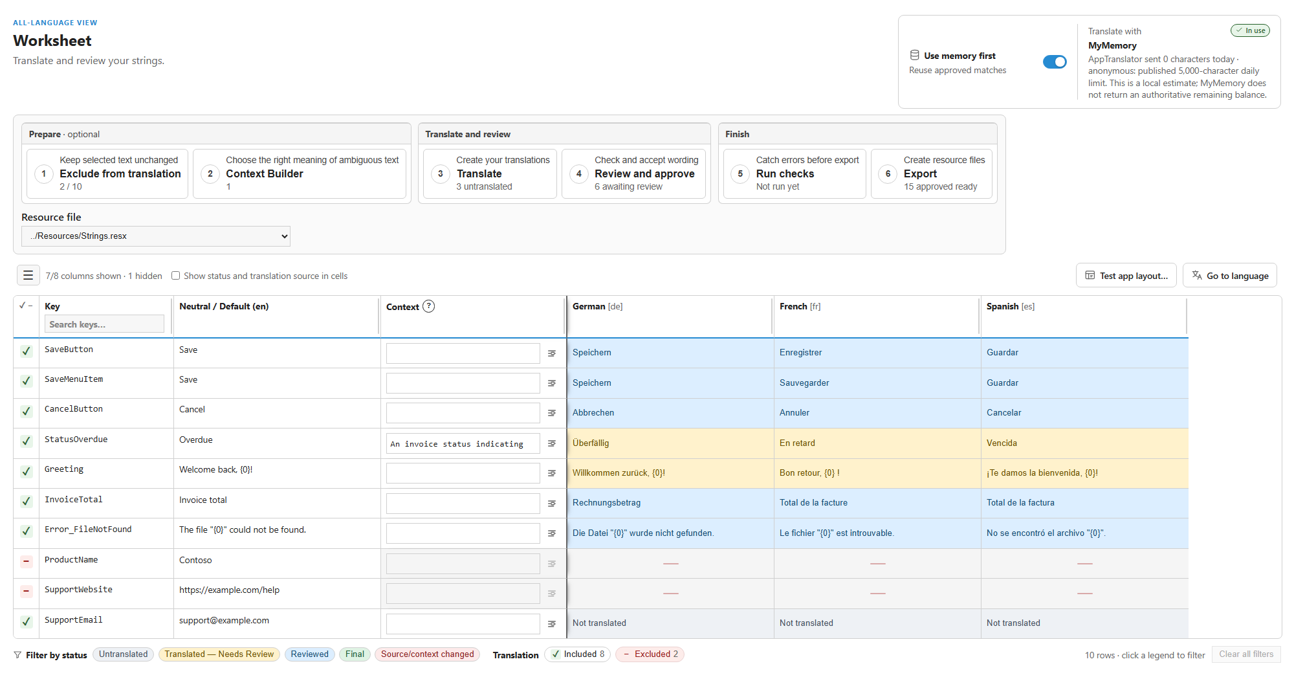Click the Go to language button
The image size is (1294, 679).
pos(1230,275)
